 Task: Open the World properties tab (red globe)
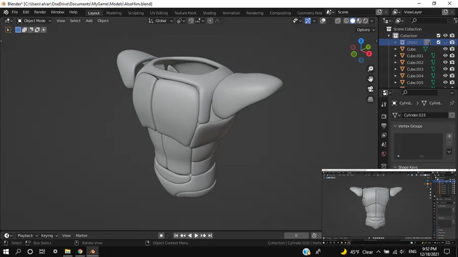click(384, 154)
